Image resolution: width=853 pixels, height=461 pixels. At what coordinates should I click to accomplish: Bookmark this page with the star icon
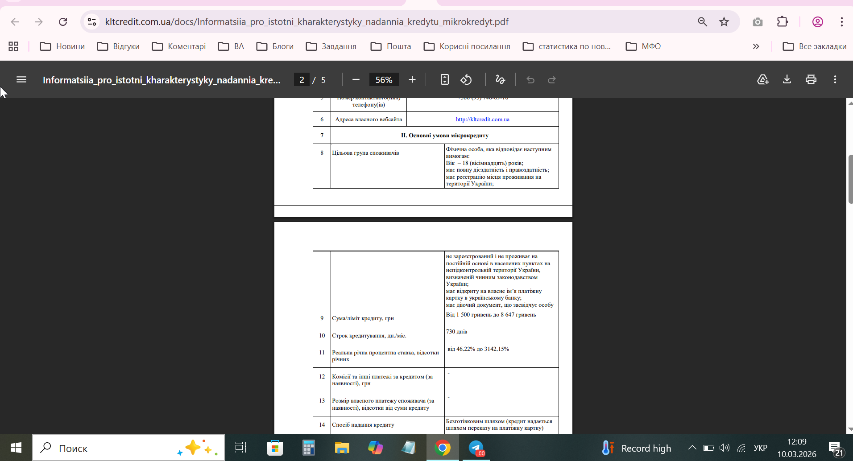coord(724,22)
